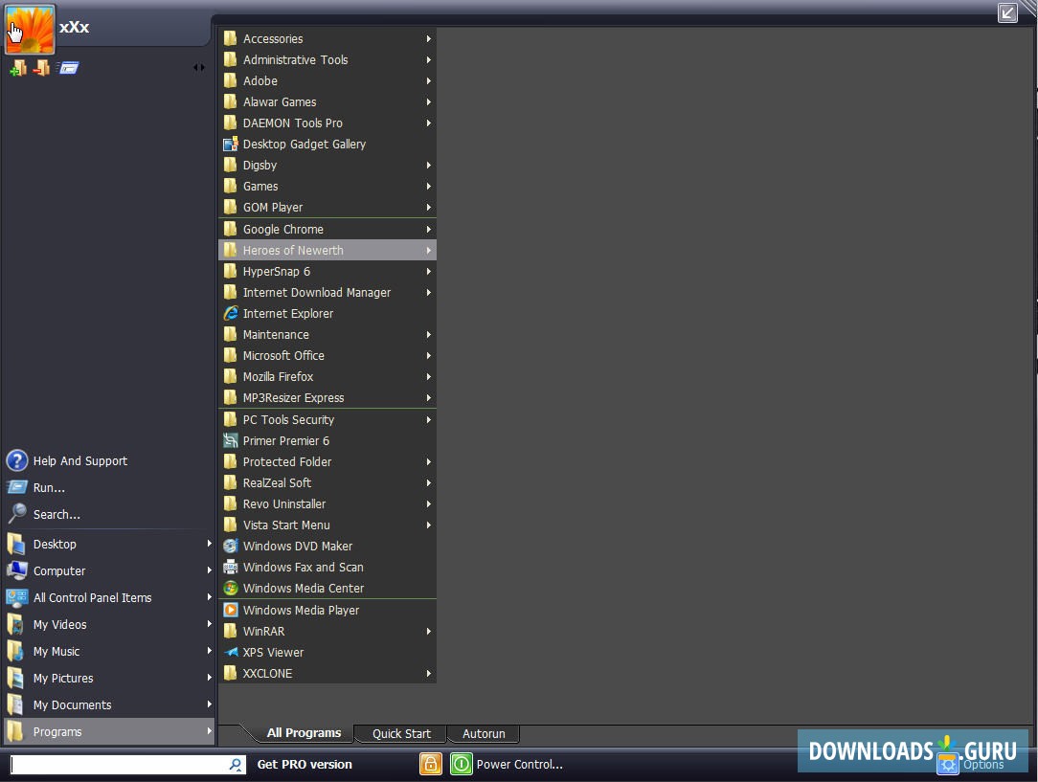Screen dimensions: 1038x782
Task: Expand the Accessories folder
Action: (x=327, y=38)
